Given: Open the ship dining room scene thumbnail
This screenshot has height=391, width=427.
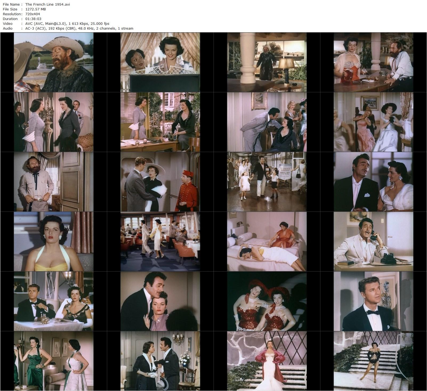Looking at the screenshot, I should pyautogui.click(x=160, y=242).
